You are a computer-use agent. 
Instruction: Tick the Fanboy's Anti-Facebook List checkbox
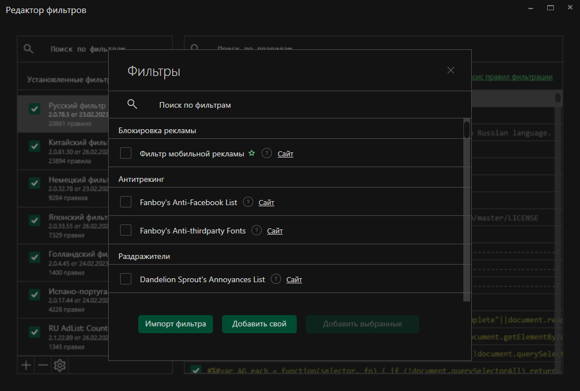[126, 202]
